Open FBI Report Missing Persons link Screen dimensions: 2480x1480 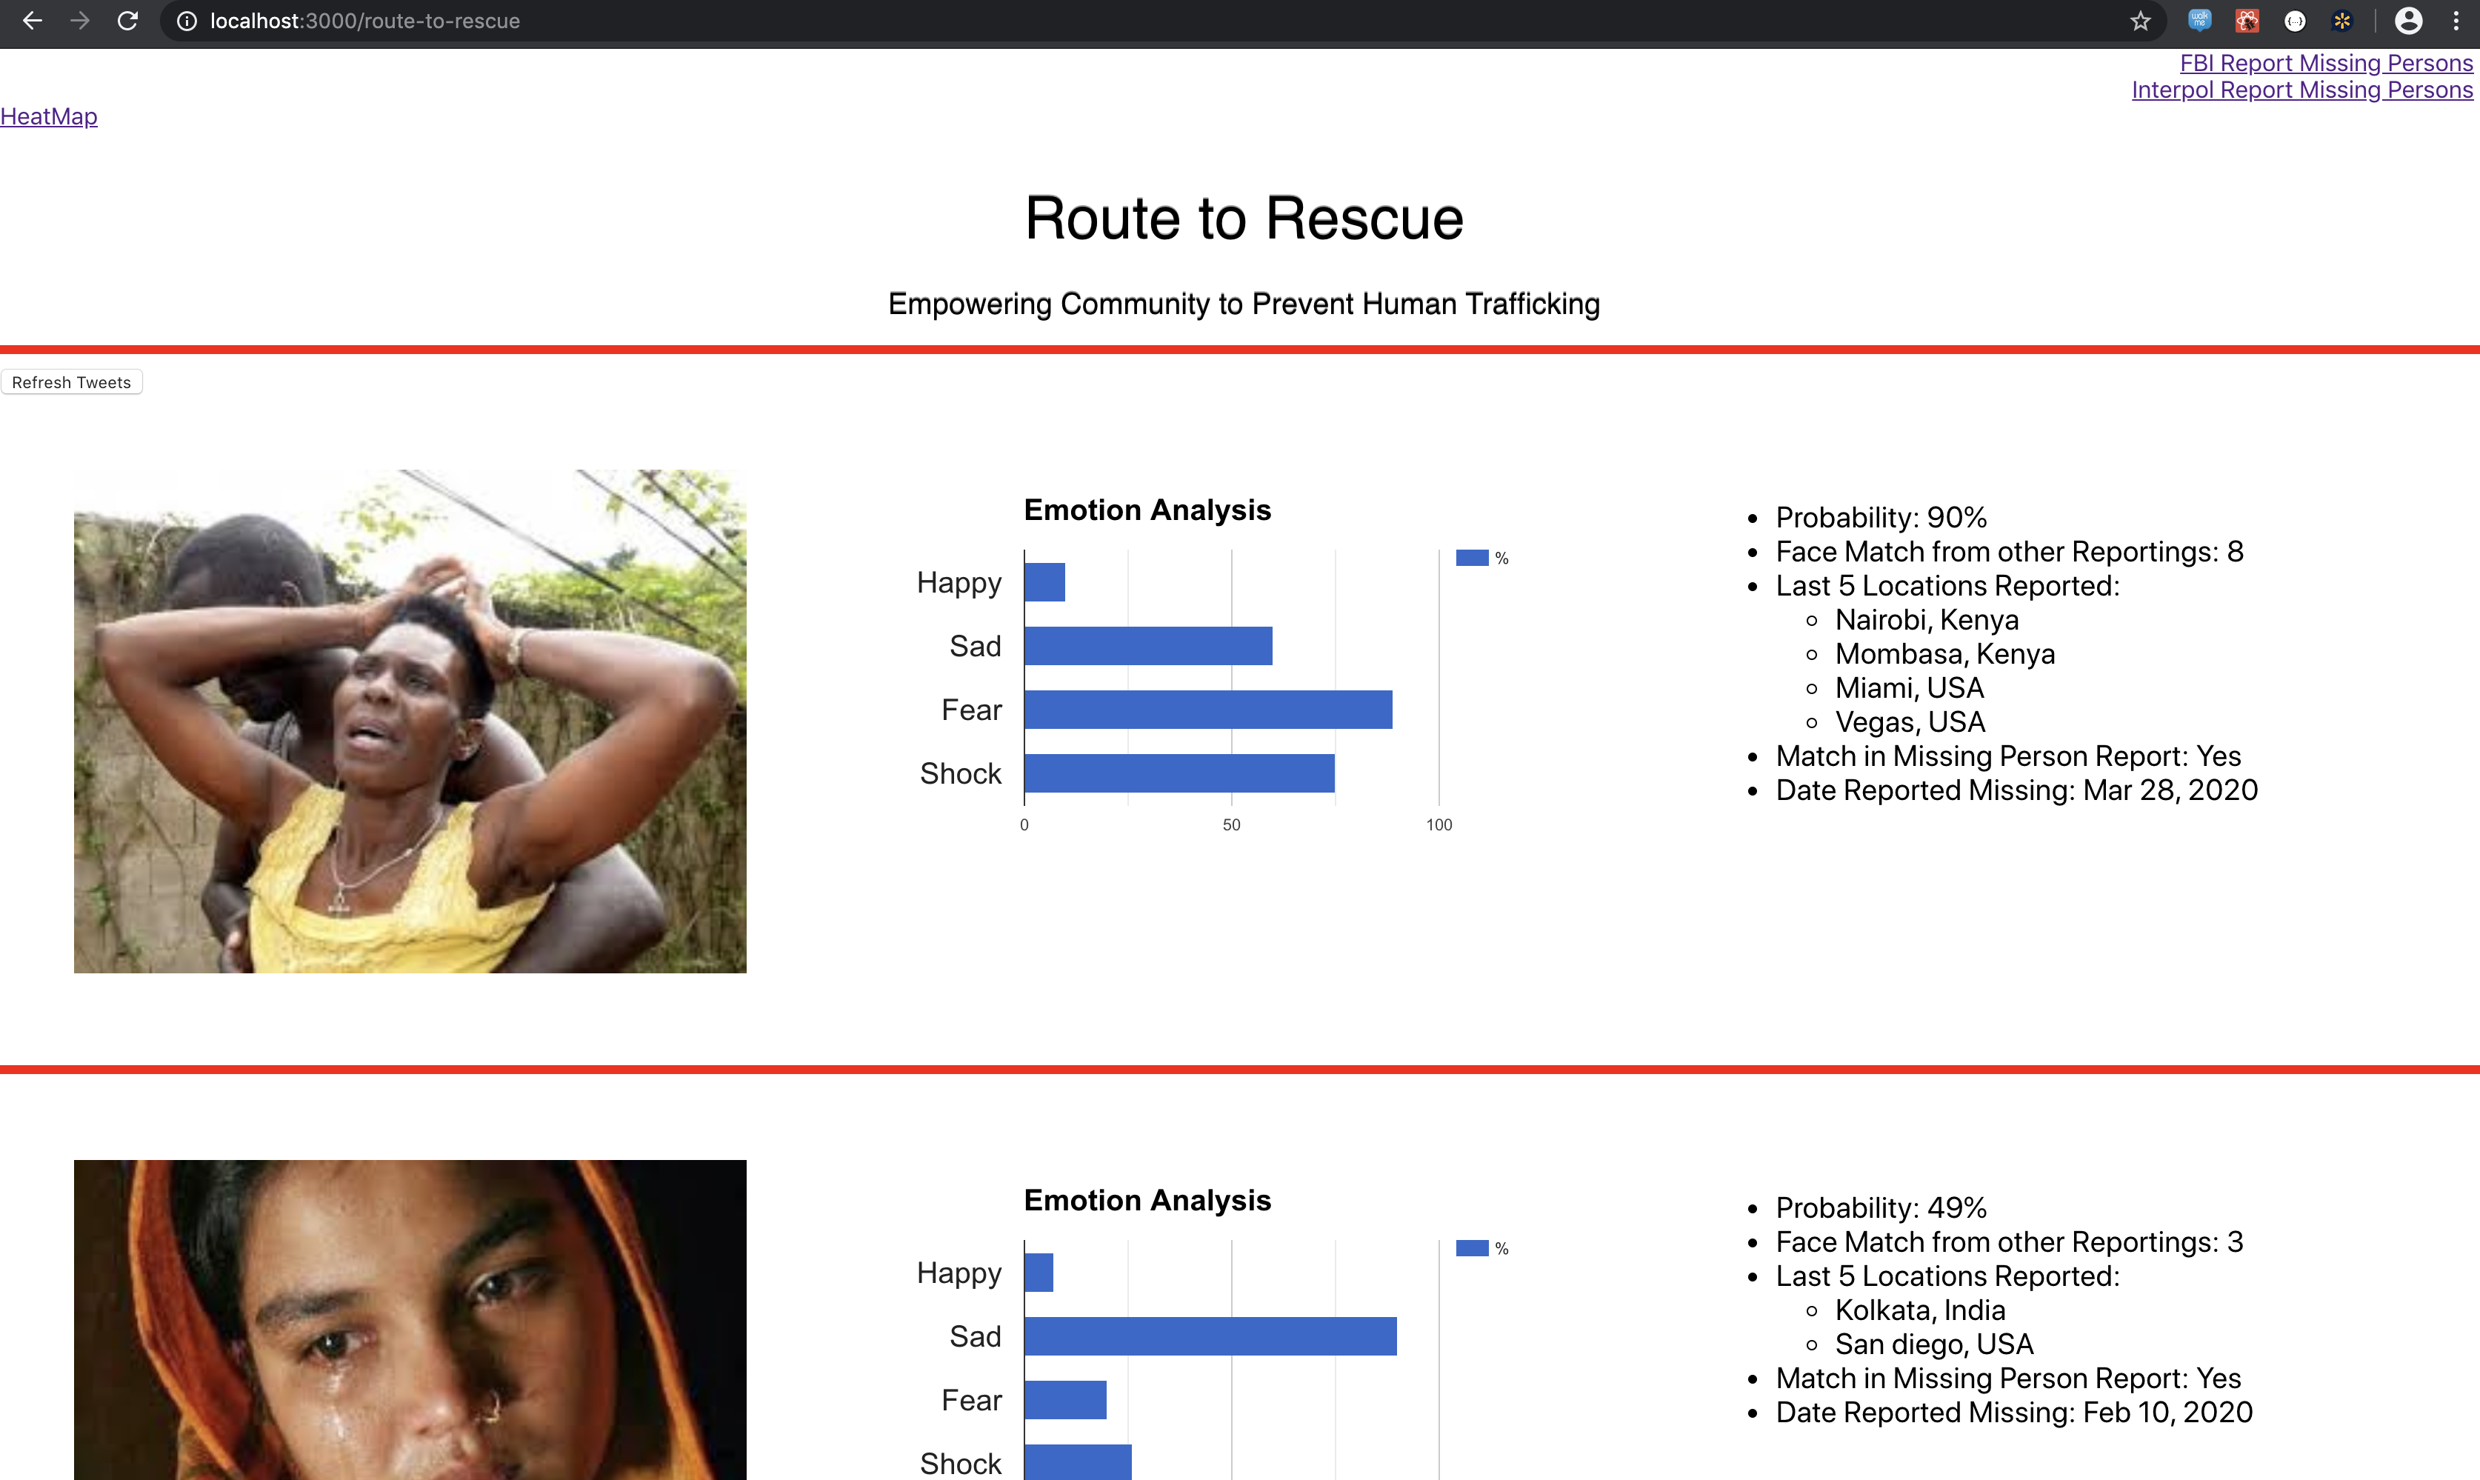pyautogui.click(x=2325, y=63)
